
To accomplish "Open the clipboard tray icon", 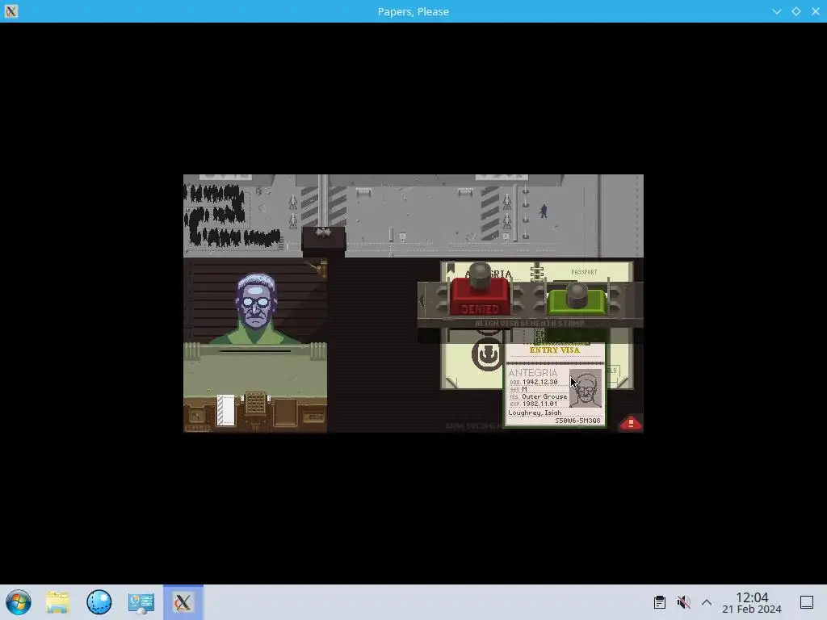I will click(659, 602).
